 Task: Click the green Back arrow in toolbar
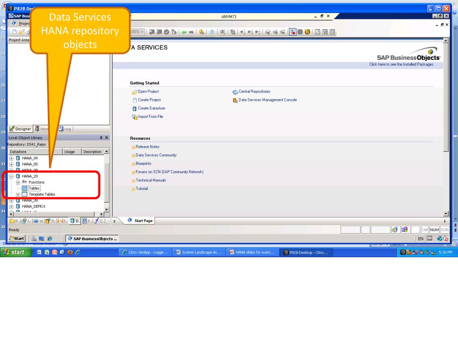(184, 32)
